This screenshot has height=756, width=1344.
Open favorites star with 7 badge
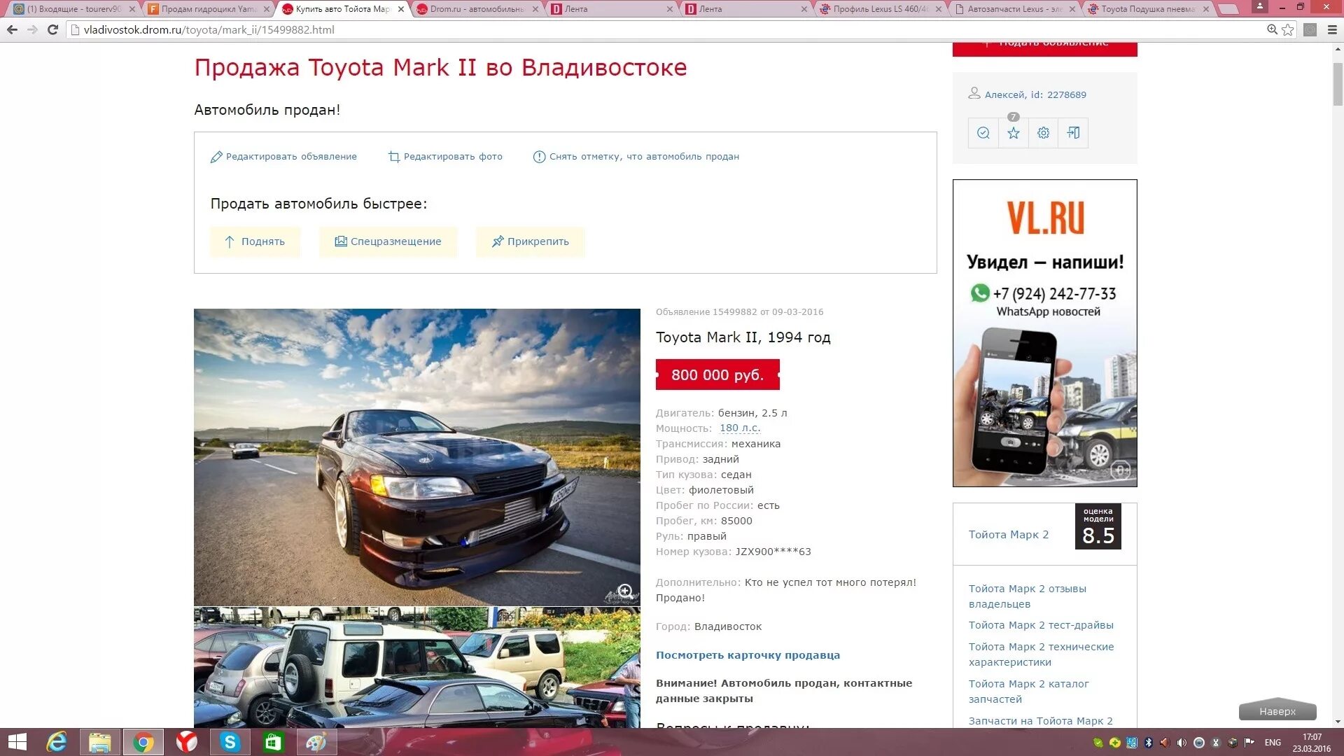1013,133
